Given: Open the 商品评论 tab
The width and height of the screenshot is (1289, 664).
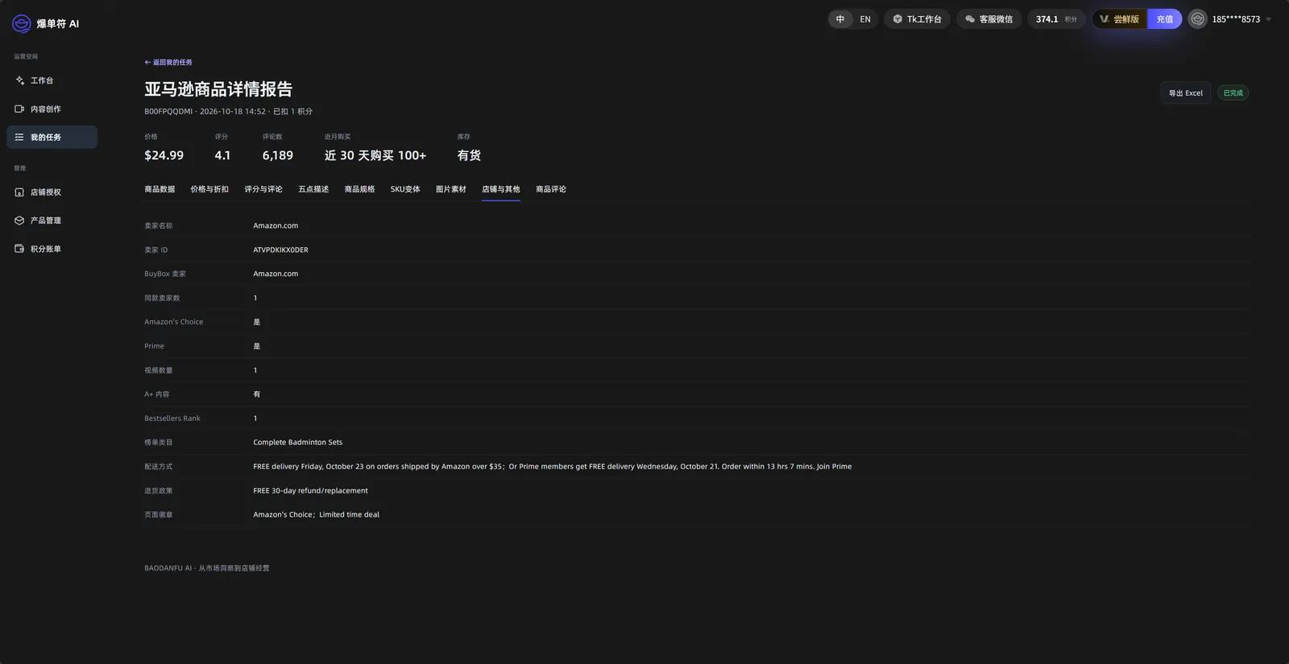Looking at the screenshot, I should (x=551, y=189).
